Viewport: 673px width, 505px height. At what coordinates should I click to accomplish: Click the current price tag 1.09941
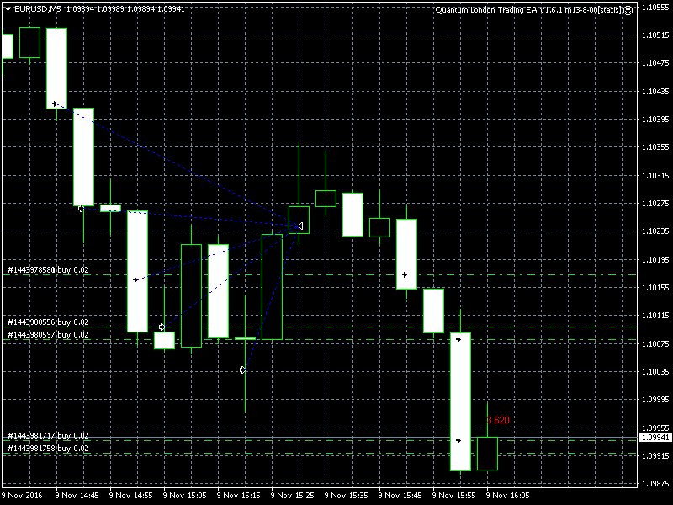655,438
